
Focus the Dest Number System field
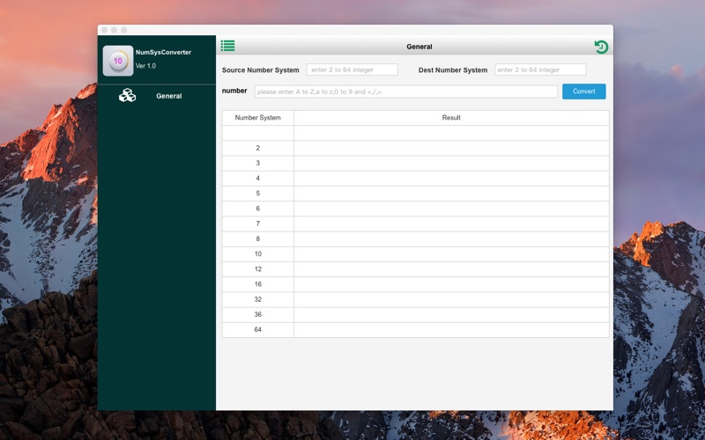[x=540, y=70]
